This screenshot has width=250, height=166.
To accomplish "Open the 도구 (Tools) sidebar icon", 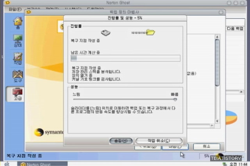I will [x=18, y=76].
